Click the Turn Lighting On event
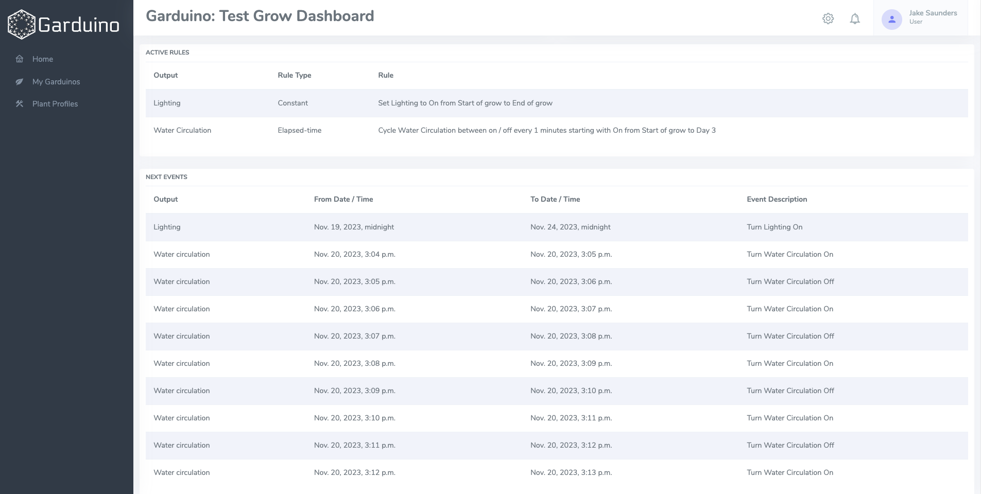Image resolution: width=981 pixels, height=494 pixels. [774, 227]
